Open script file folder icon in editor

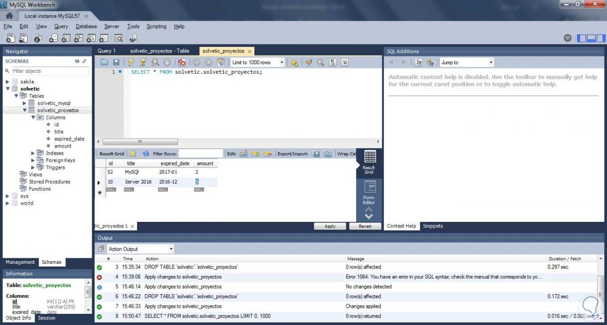coord(105,63)
